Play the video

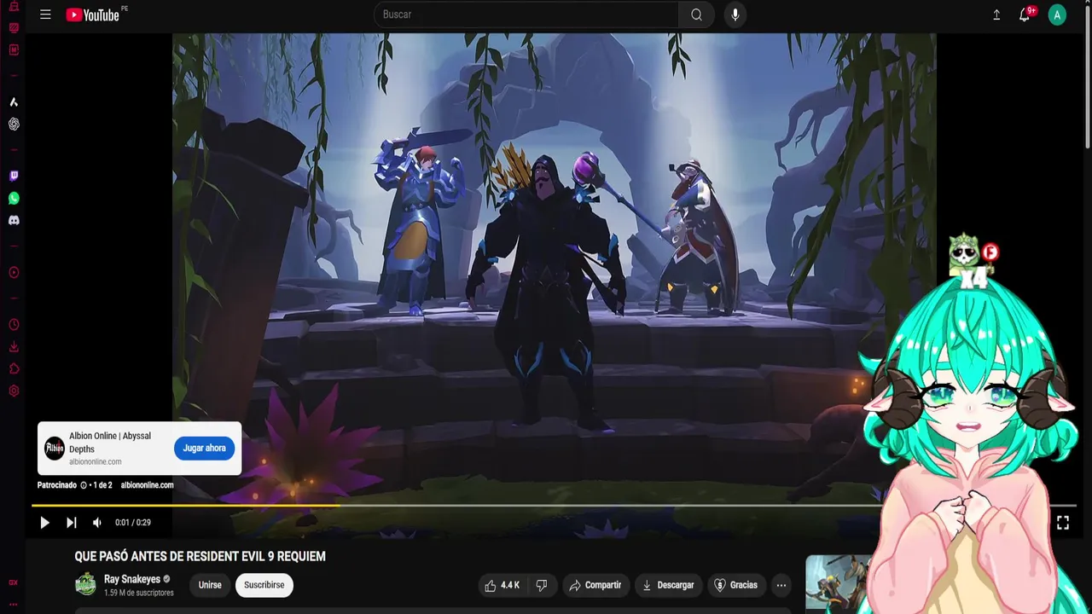click(x=44, y=523)
